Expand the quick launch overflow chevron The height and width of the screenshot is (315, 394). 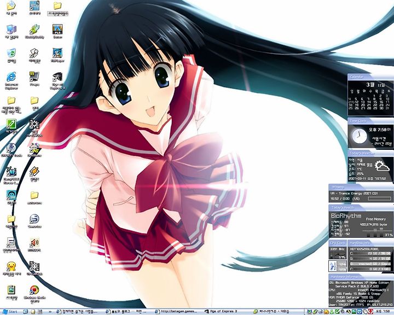pyautogui.click(x=50, y=312)
